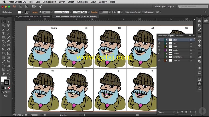Image resolution: width=209 pixels, height=117 pixels.
Task: Open the Bridge (Br) icon
Action: 21,6
